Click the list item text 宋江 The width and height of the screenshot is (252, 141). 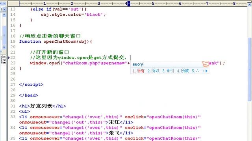(114, 122)
